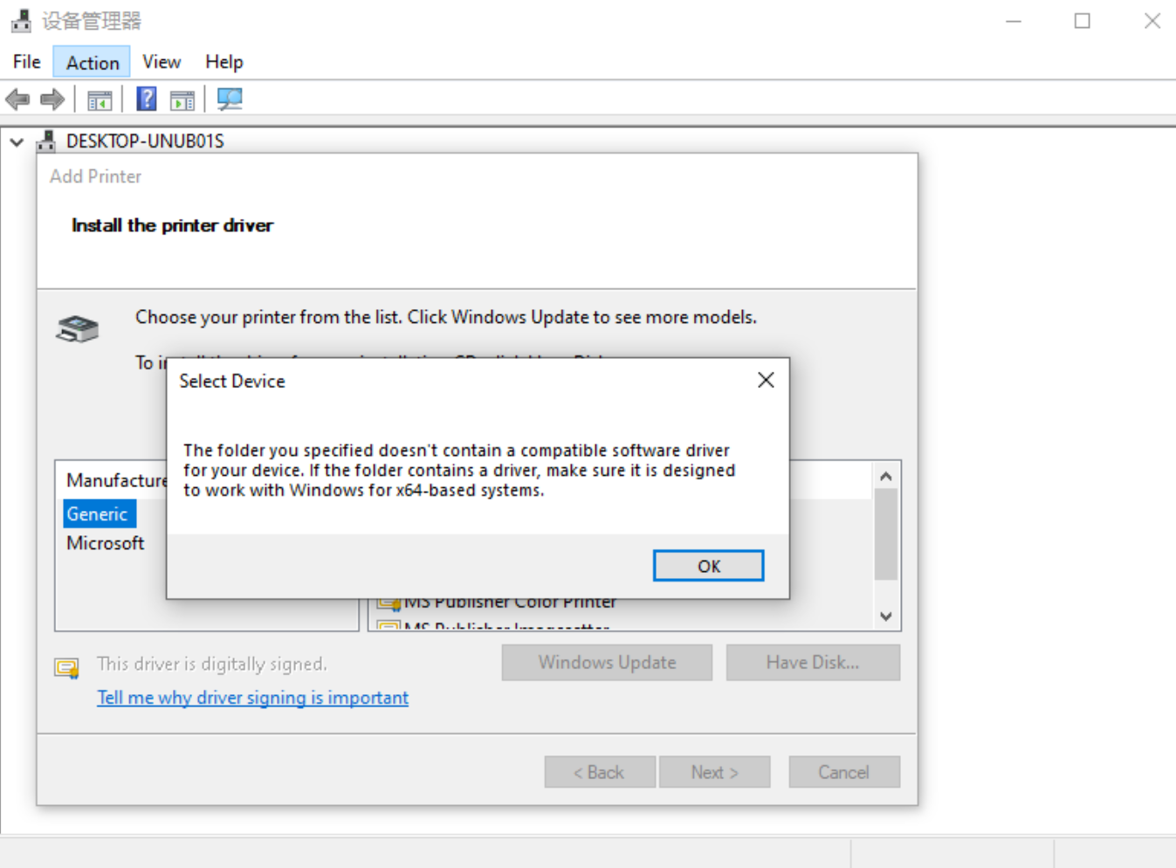
Task: Select the Scan for hardware changes toolbar icon
Action: [x=230, y=99]
